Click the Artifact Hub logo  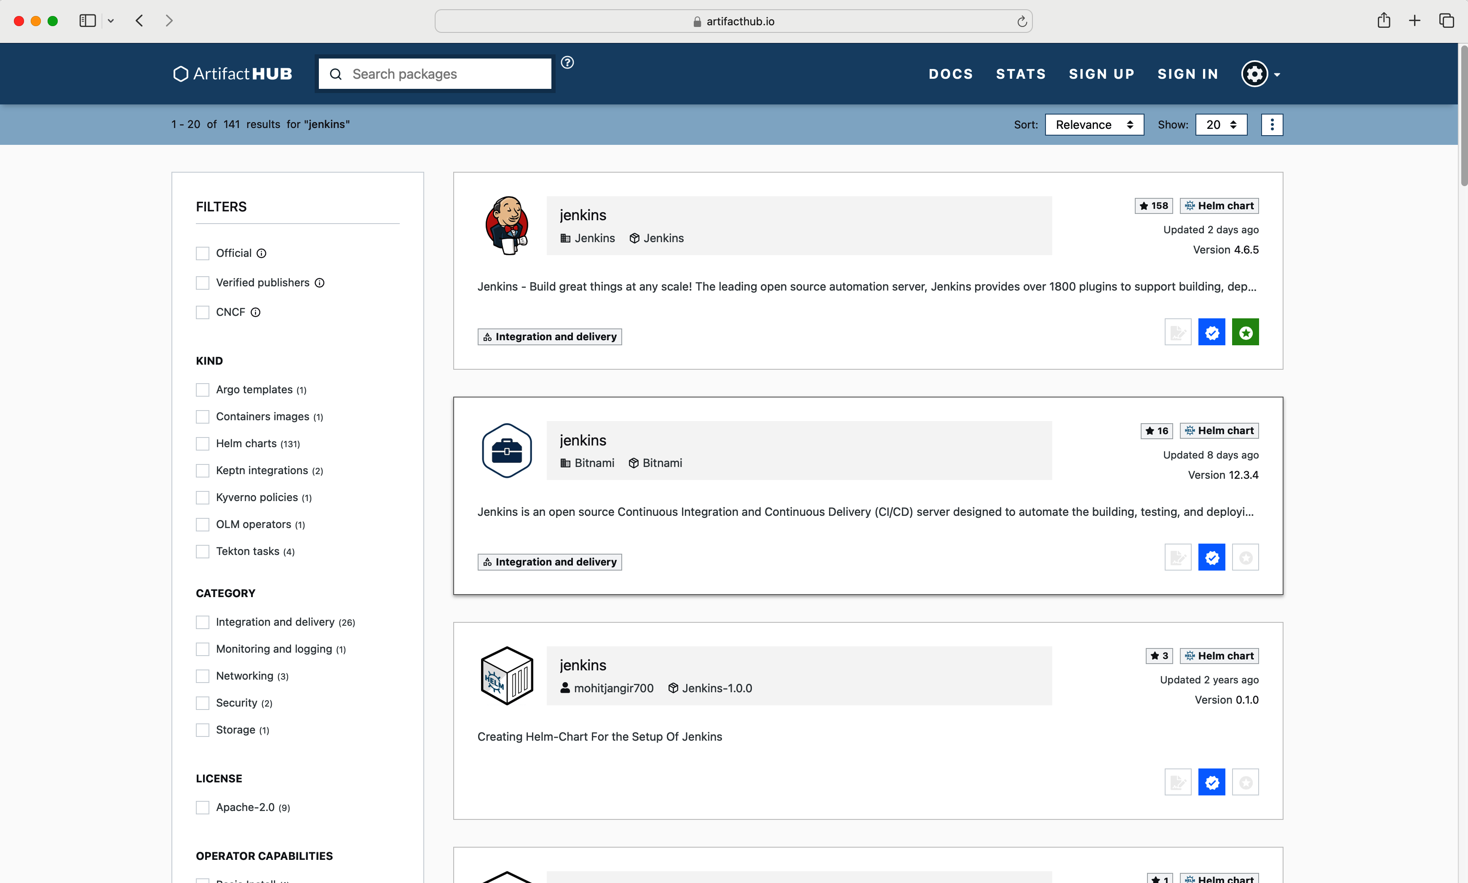click(232, 73)
